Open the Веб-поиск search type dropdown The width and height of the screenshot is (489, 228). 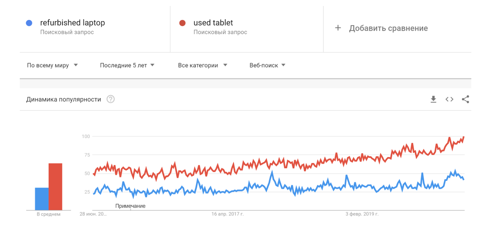(x=267, y=65)
